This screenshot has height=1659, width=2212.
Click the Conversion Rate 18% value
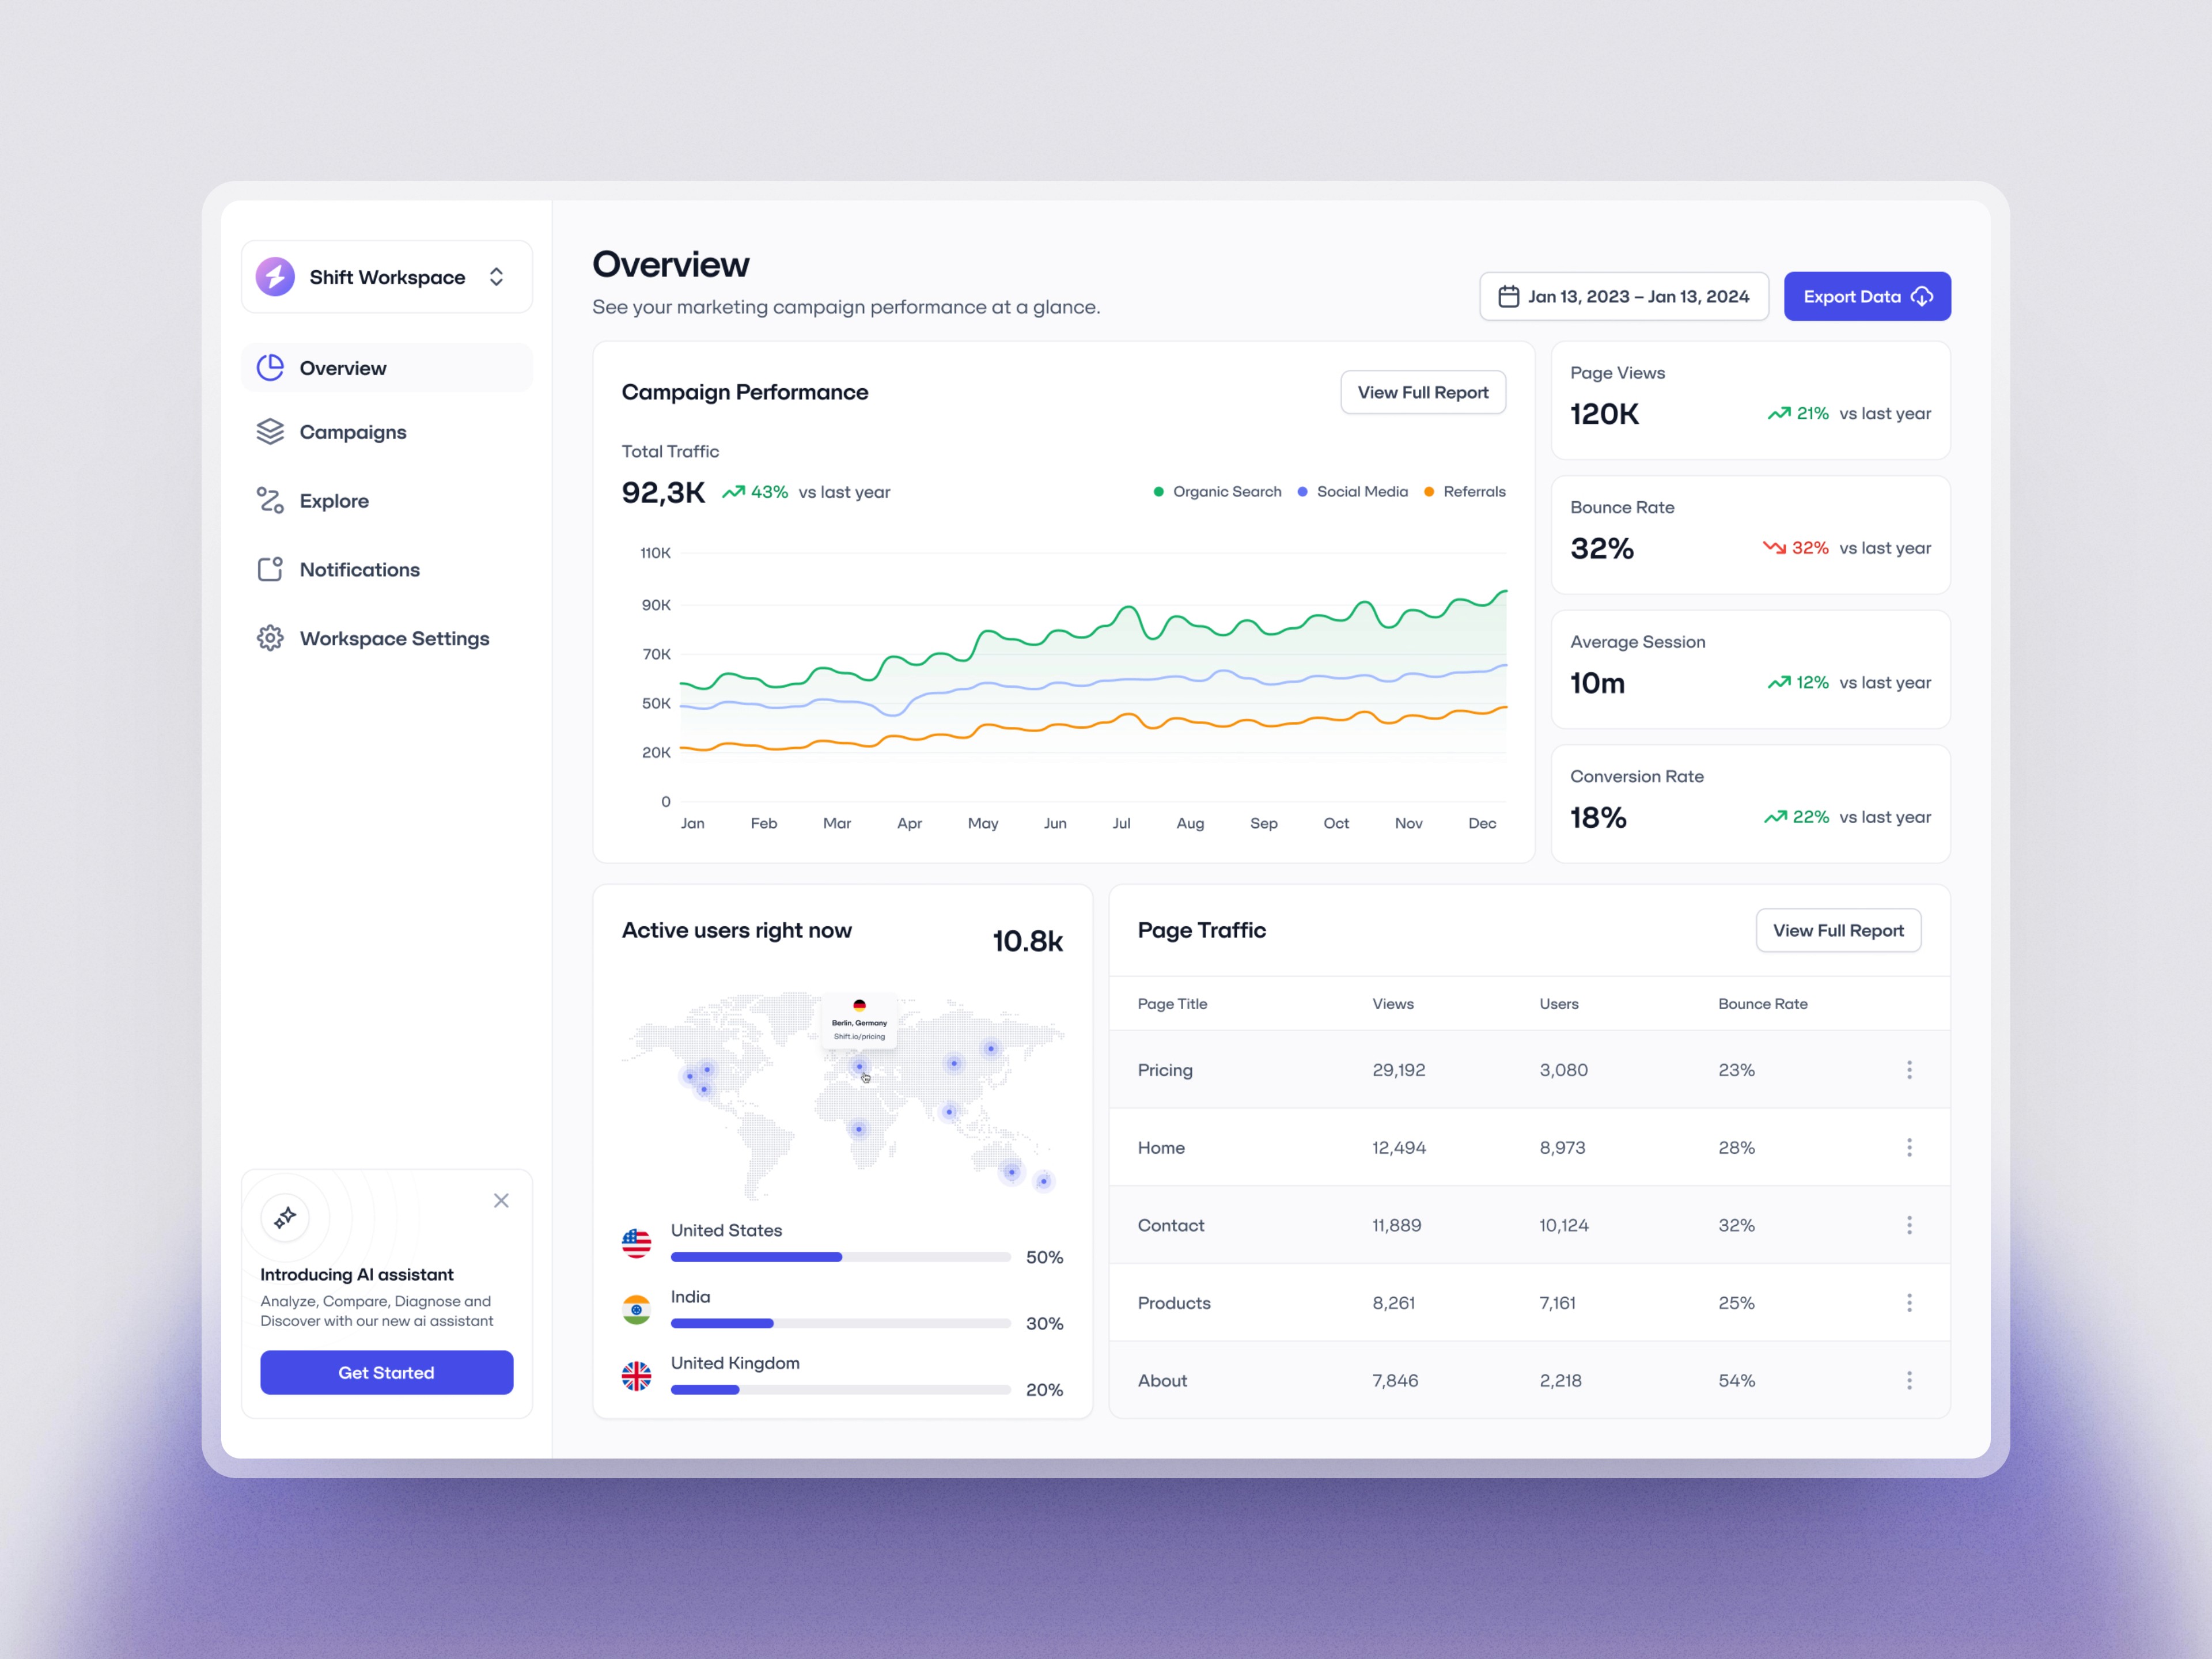point(1598,817)
